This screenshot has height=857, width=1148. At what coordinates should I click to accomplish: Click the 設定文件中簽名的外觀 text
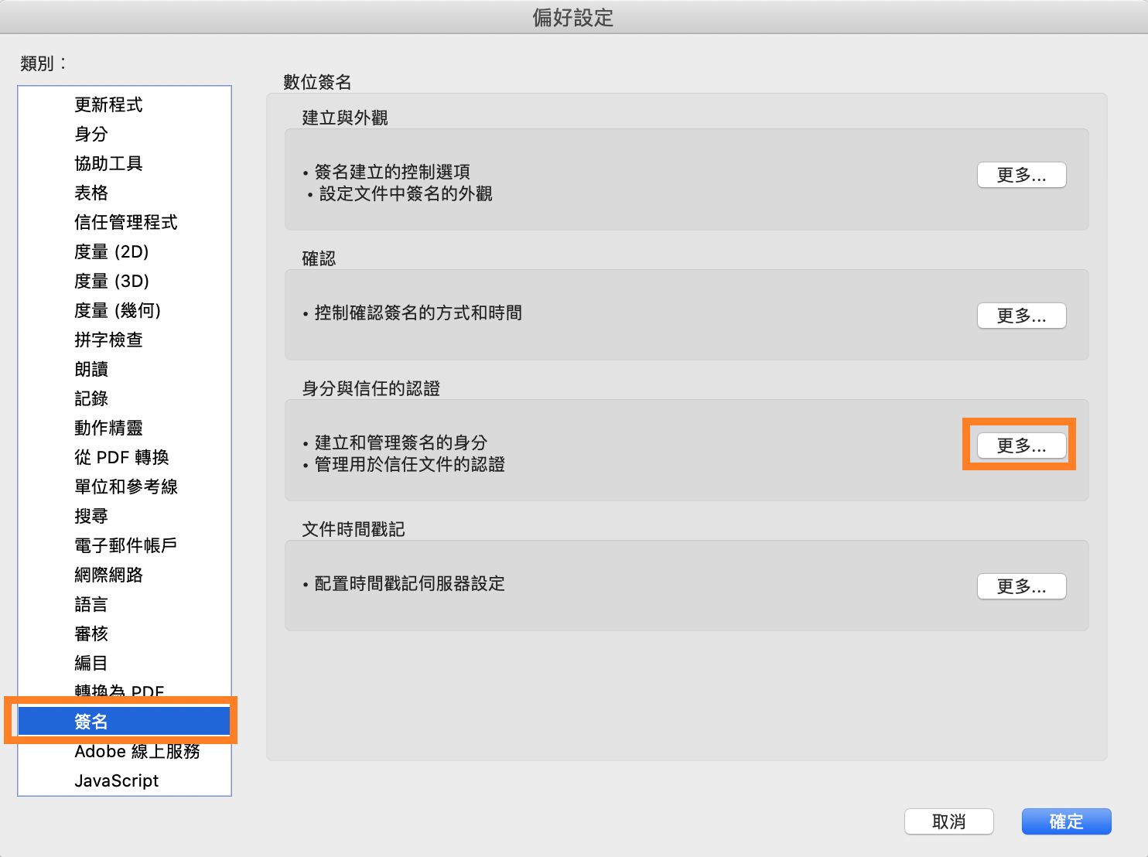pos(405,193)
